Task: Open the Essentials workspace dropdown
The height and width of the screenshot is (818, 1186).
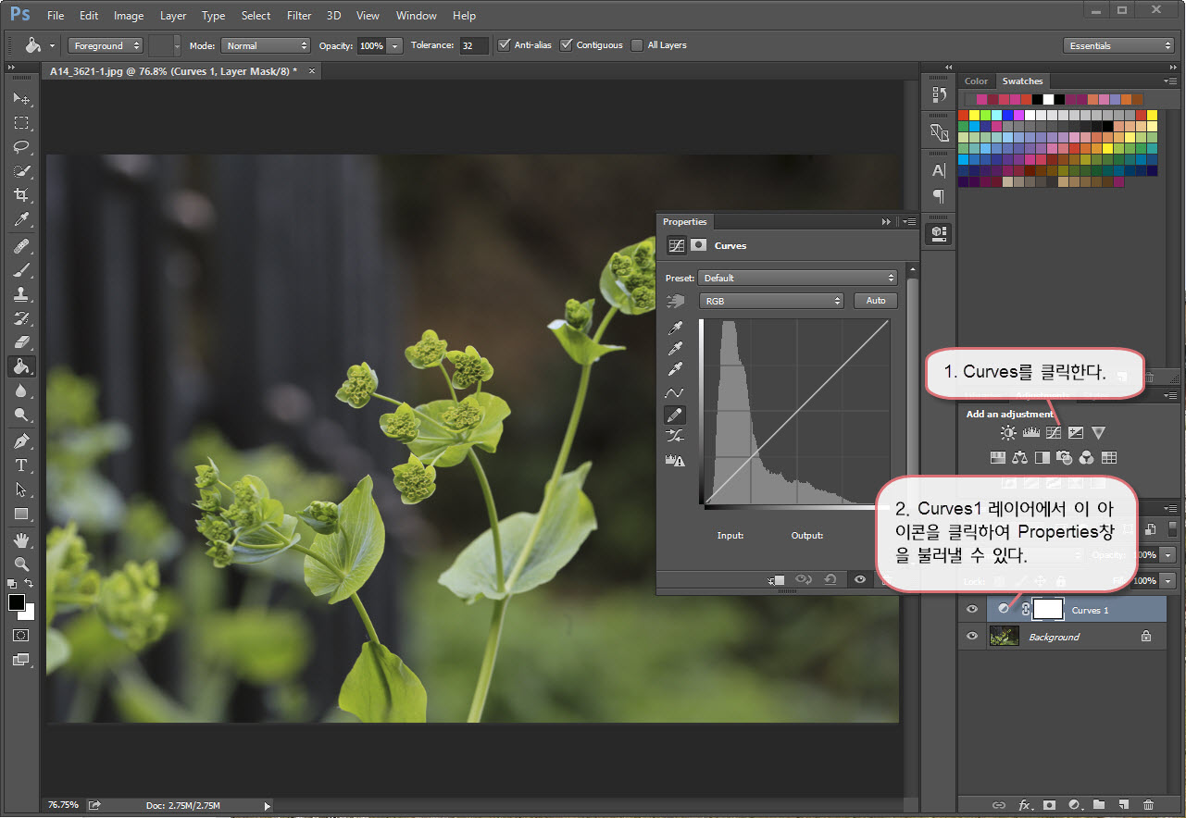Action: click(x=1118, y=45)
